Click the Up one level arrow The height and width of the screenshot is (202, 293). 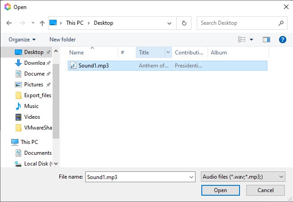(x=42, y=23)
